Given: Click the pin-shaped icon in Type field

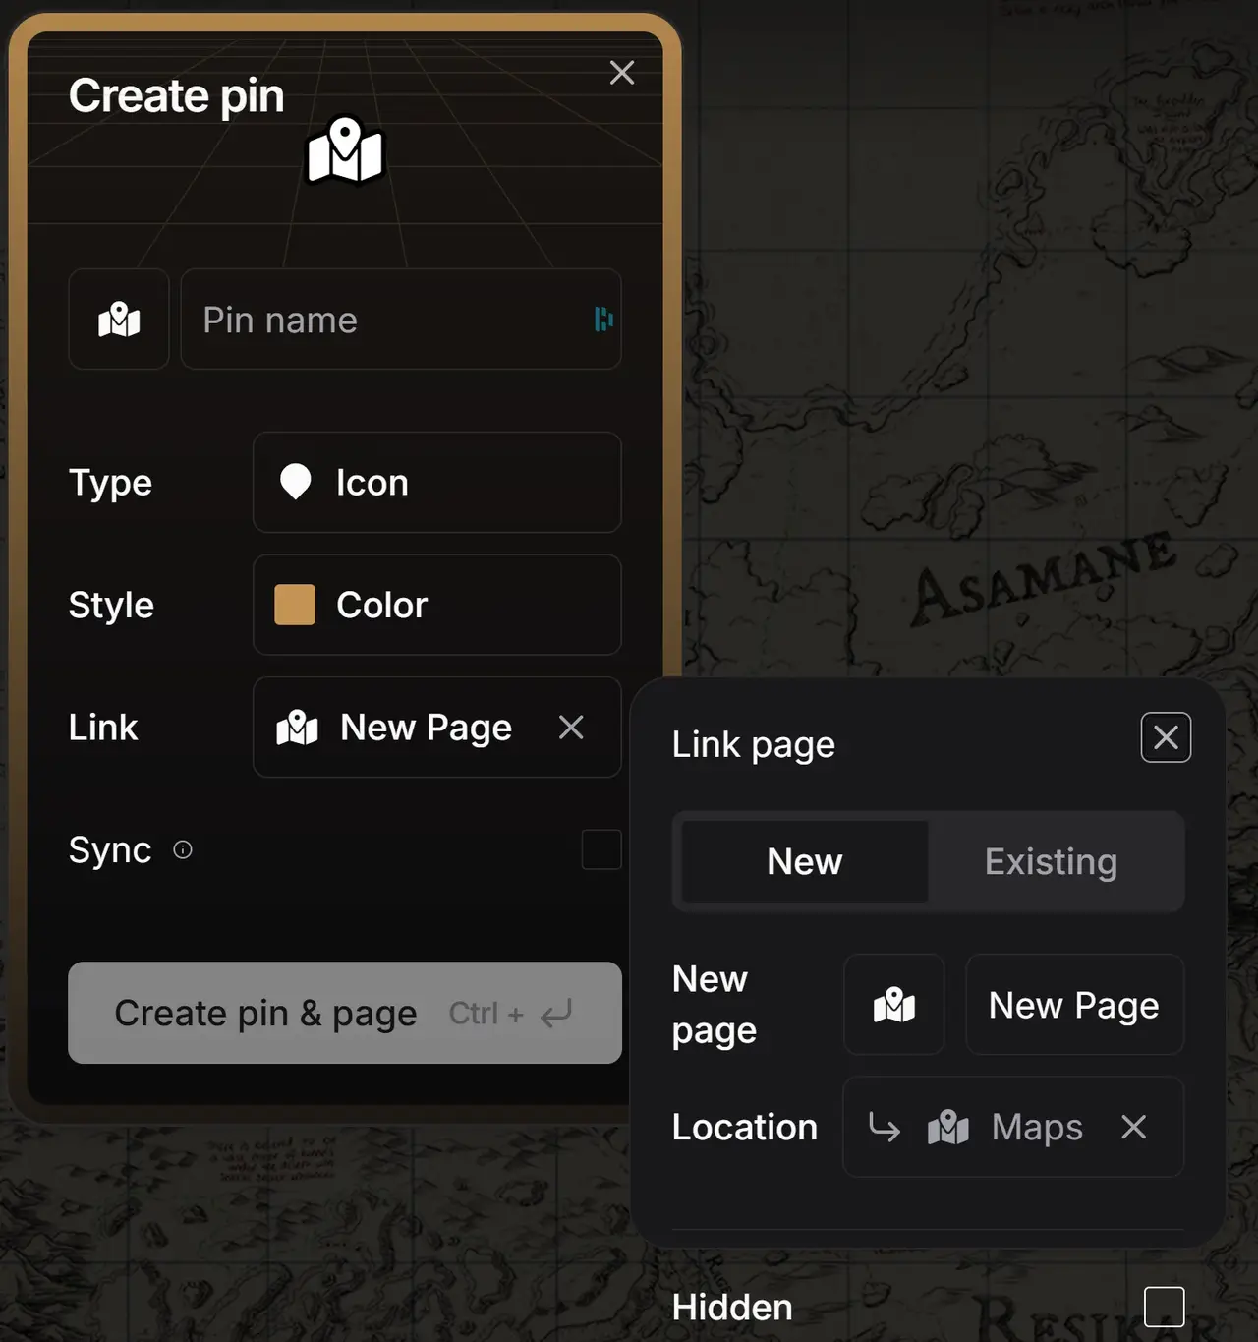Looking at the screenshot, I should [296, 483].
